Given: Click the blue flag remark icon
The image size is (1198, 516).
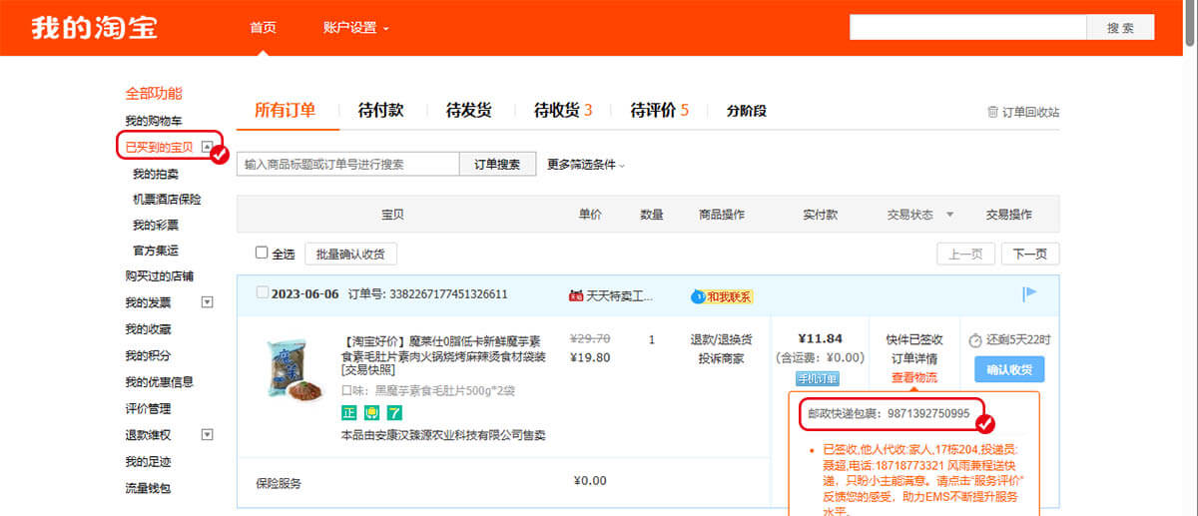Looking at the screenshot, I should tap(1030, 293).
